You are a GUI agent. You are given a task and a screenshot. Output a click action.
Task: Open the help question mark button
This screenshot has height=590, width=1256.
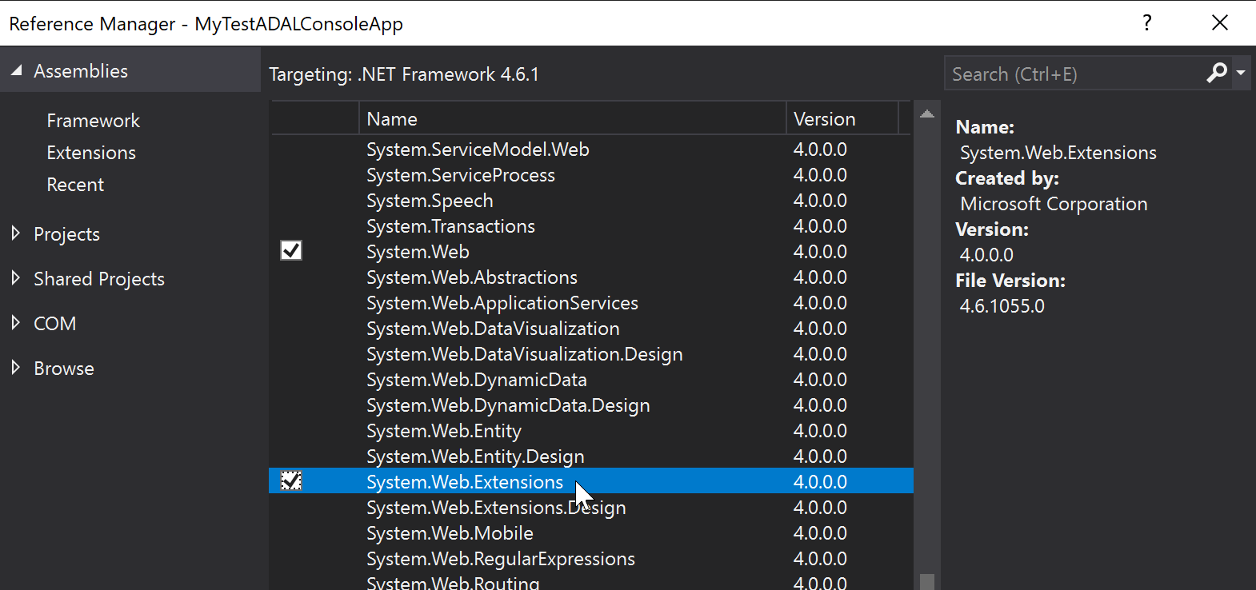point(1147,22)
